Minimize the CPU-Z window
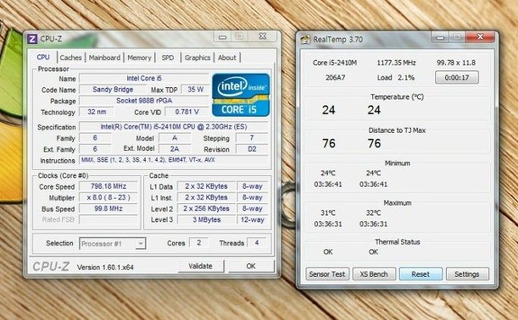The height and width of the screenshot is (320, 518). click(x=222, y=36)
